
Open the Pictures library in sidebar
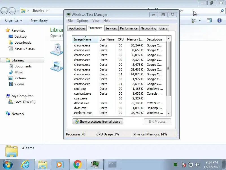pos(18,78)
